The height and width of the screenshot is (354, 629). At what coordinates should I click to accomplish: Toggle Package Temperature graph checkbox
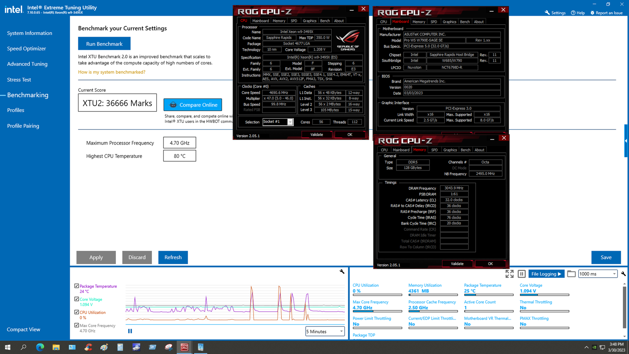pos(77,286)
